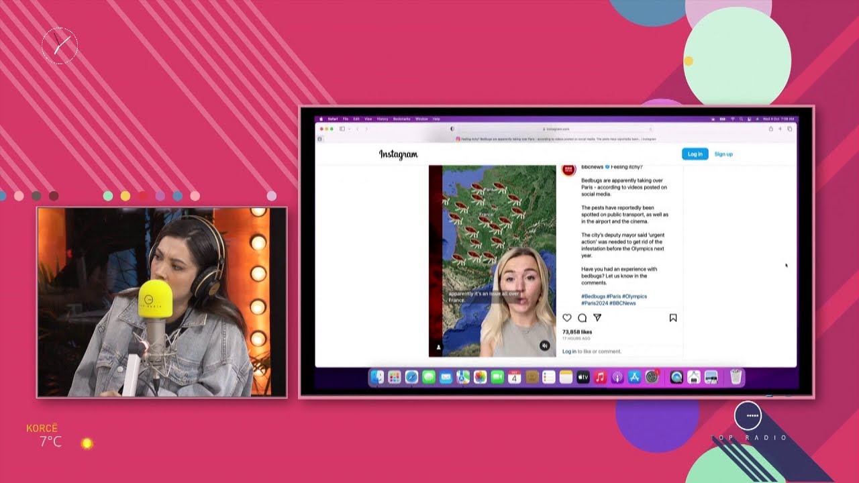The height and width of the screenshot is (483, 859).
Task: Click Log in to like or comment
Action: 592,352
